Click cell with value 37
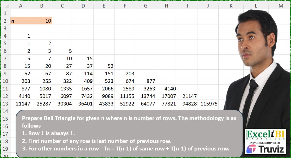 pos(83,66)
